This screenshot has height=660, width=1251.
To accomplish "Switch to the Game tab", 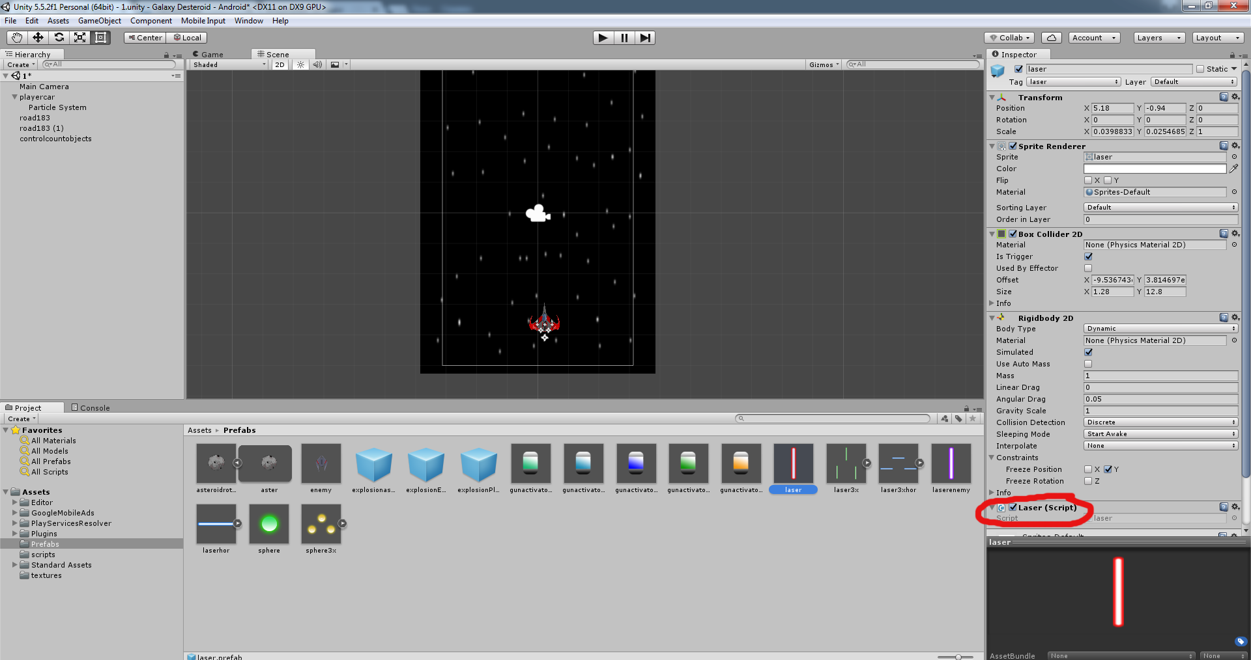I will (208, 55).
